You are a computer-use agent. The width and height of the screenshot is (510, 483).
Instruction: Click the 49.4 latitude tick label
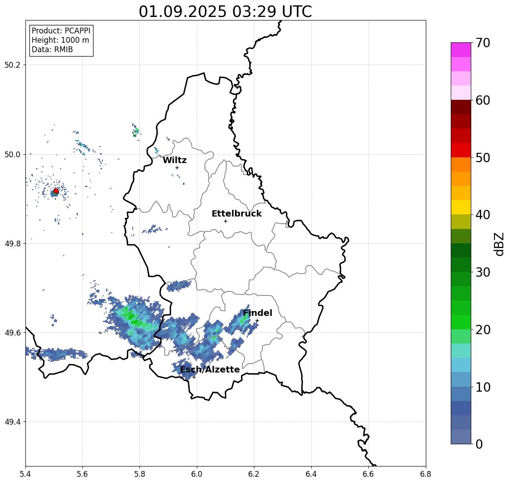[12, 422]
